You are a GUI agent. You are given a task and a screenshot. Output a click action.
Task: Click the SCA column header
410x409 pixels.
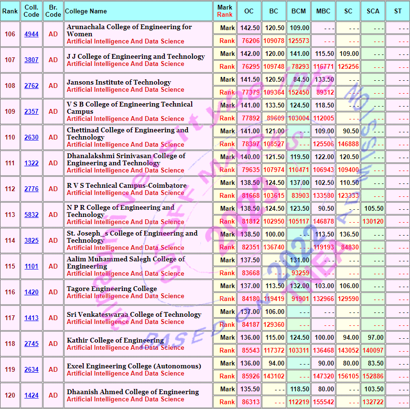pyautogui.click(x=373, y=11)
